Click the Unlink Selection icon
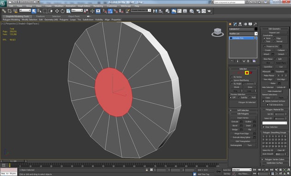Image resolution: width=291 pixels, height=176 pixels. tap(9, 11)
